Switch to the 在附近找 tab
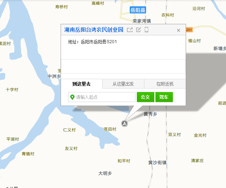This screenshot has height=188, width=226. (x=165, y=84)
